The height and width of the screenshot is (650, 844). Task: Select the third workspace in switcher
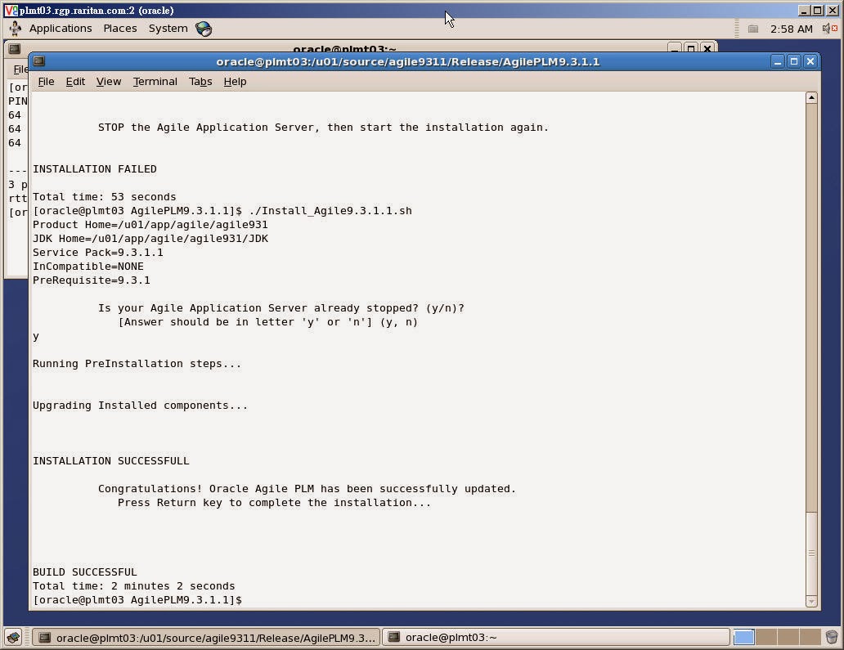(788, 638)
